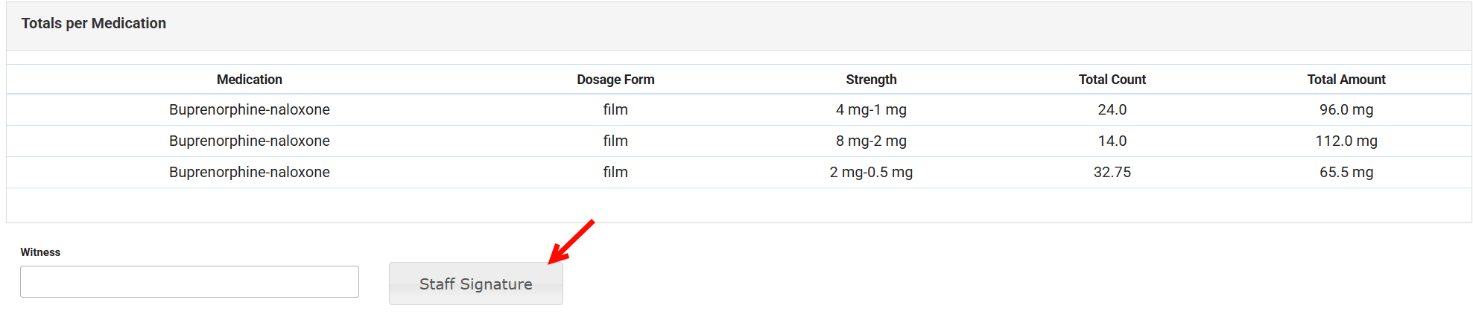The height and width of the screenshot is (320, 1473).
Task: Click the Totals per Medication heading
Action: 93,23
